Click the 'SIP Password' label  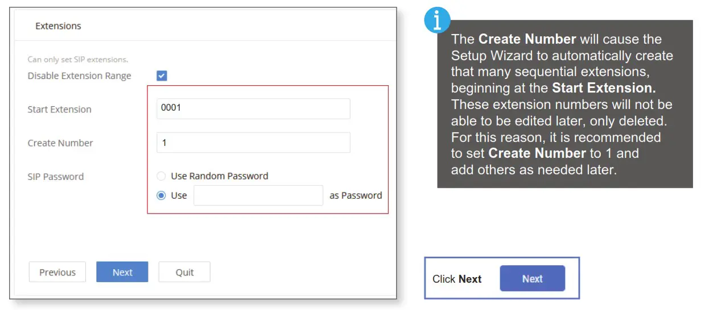point(55,177)
